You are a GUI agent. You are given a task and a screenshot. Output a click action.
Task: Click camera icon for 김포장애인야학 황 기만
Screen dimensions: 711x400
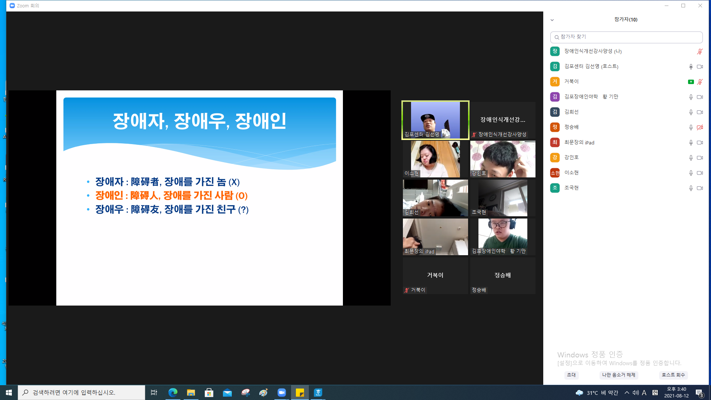700,97
